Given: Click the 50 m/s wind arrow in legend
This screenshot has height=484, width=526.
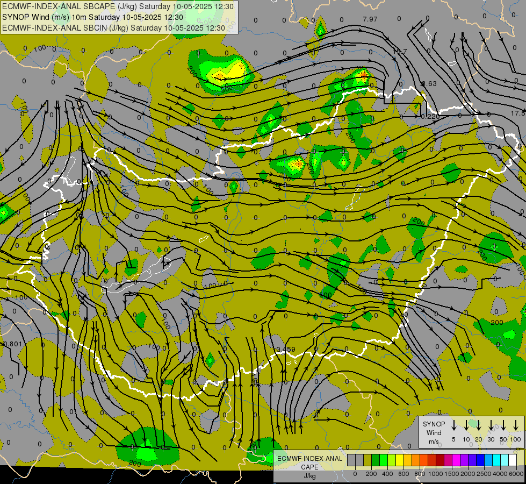Looking at the screenshot, I should click(x=503, y=425).
